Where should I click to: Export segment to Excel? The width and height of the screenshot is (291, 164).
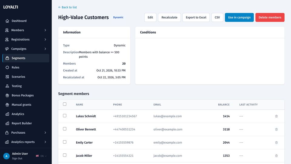[196, 17]
